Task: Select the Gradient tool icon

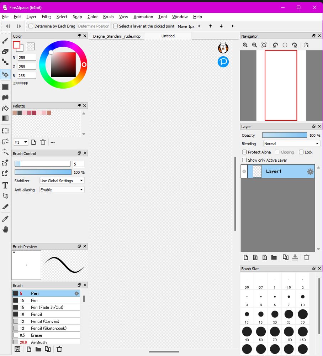Action: click(5, 118)
